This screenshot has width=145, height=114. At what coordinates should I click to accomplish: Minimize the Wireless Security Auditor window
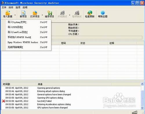tap(133, 3)
